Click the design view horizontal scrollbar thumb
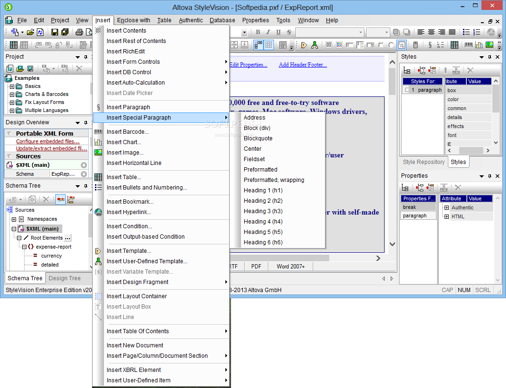 point(279,258)
